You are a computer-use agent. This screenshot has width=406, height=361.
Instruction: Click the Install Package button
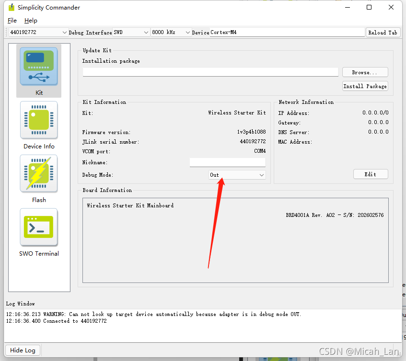point(365,86)
